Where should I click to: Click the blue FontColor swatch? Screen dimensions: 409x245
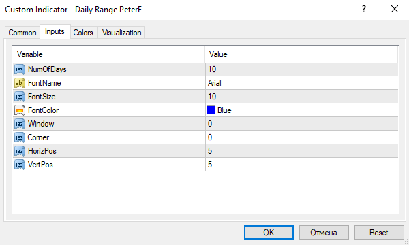pyautogui.click(x=211, y=110)
